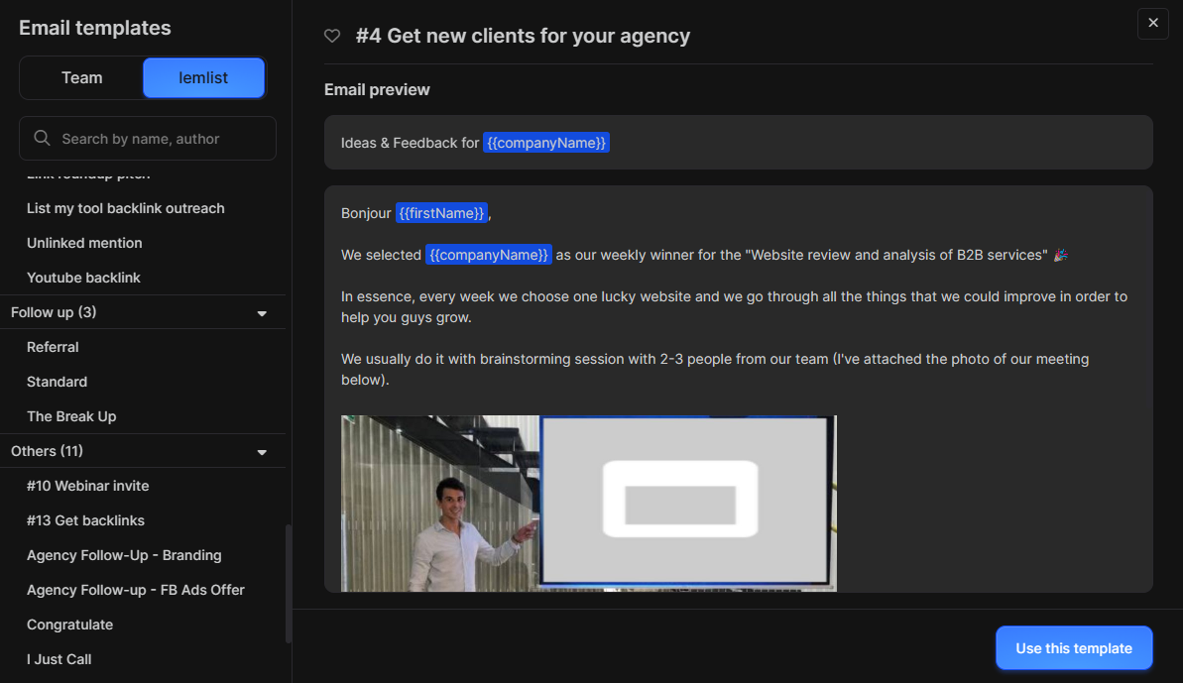
Task: Select the #13 Get backlinks template
Action: click(x=87, y=520)
